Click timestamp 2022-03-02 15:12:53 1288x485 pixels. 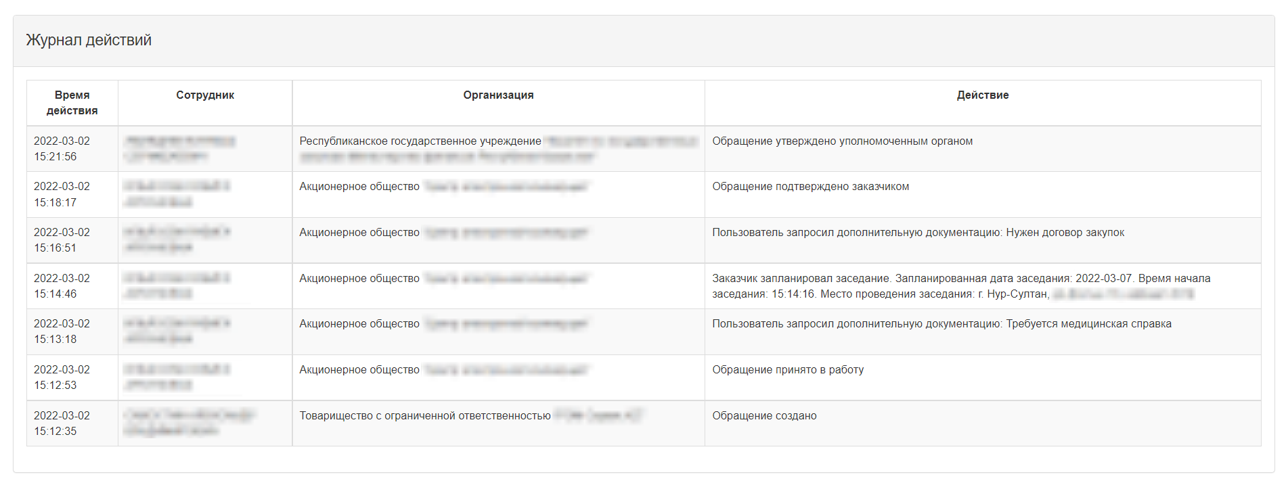click(x=62, y=377)
